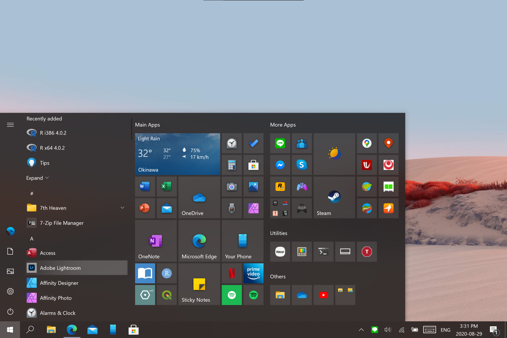Image resolution: width=507 pixels, height=338 pixels.
Task: Open the Excel tile
Action: click(166, 187)
